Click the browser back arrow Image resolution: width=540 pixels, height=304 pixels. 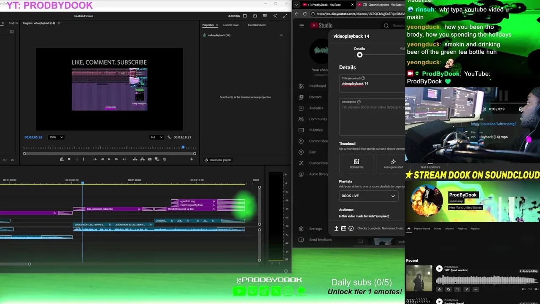(x=296, y=14)
